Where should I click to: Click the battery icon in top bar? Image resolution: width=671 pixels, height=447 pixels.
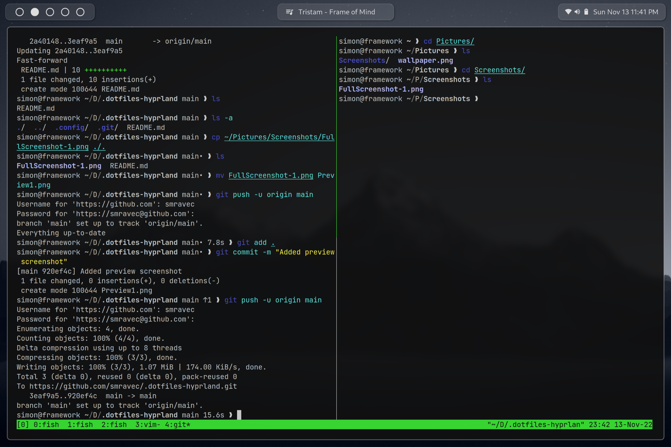pos(586,12)
